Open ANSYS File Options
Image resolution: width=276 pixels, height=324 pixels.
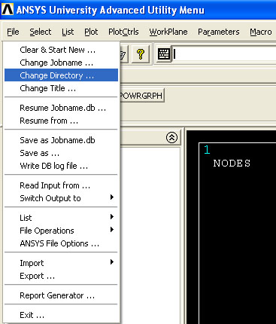click(61, 243)
